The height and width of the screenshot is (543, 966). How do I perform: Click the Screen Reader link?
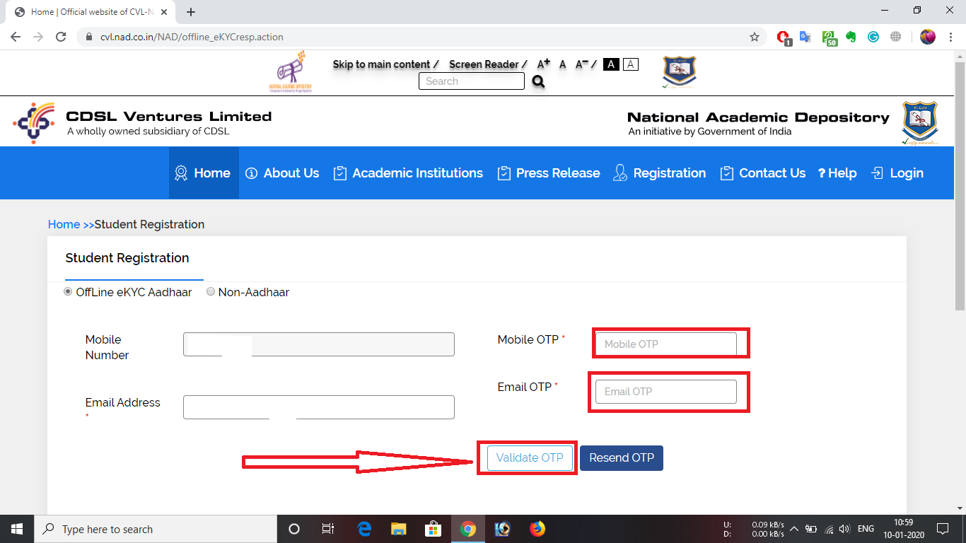click(484, 64)
